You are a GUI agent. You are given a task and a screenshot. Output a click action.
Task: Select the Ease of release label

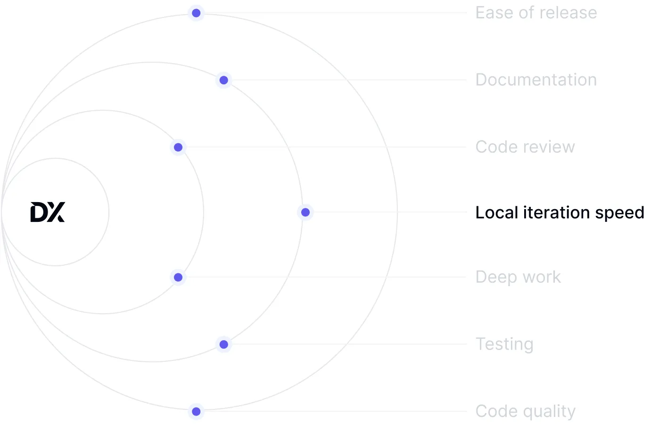click(536, 13)
